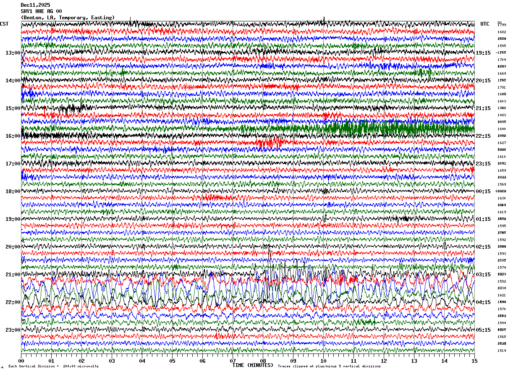The height and width of the screenshot is (372, 508).
Task: Click the 01:15 UTC time label
Action: (483, 219)
